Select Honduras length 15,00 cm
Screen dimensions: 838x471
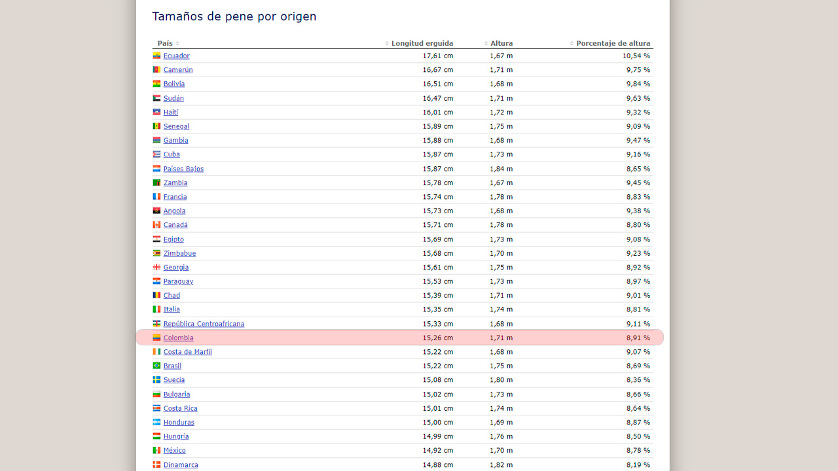438,423
